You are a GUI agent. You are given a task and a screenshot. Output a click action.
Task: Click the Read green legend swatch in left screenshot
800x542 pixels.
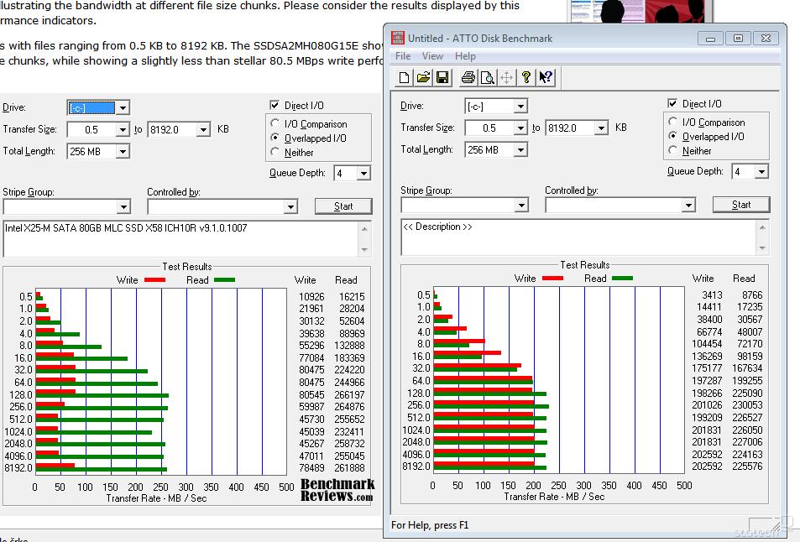224,280
